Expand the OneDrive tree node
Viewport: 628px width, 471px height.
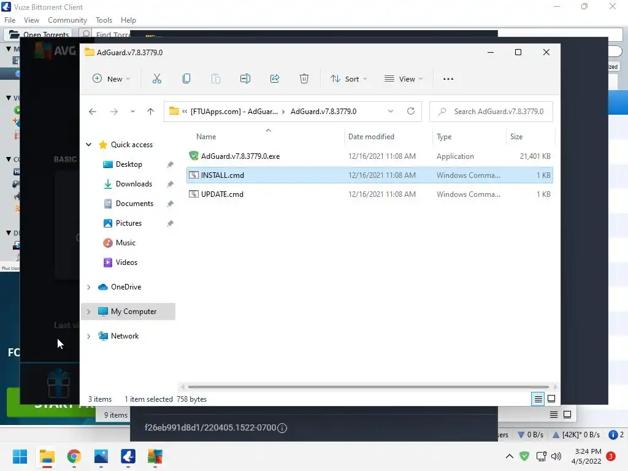click(x=89, y=287)
